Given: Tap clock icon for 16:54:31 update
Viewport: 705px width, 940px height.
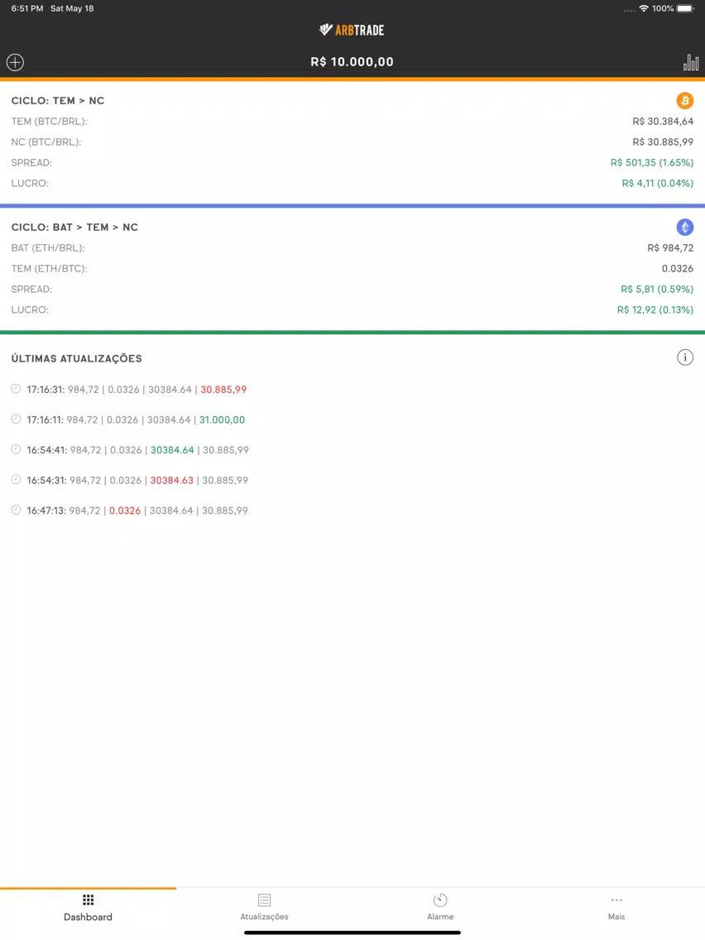Looking at the screenshot, I should coord(17,480).
